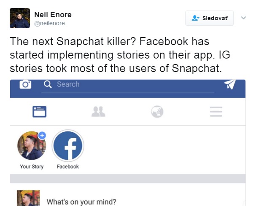The width and height of the screenshot is (256, 206).
Task: Click Neil Enore's tweet avatar
Action: (x=20, y=18)
